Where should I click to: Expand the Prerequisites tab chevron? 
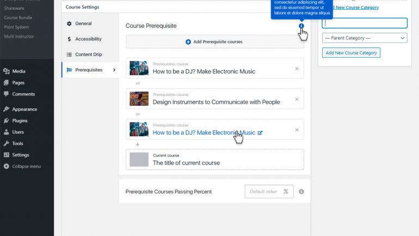pos(114,70)
